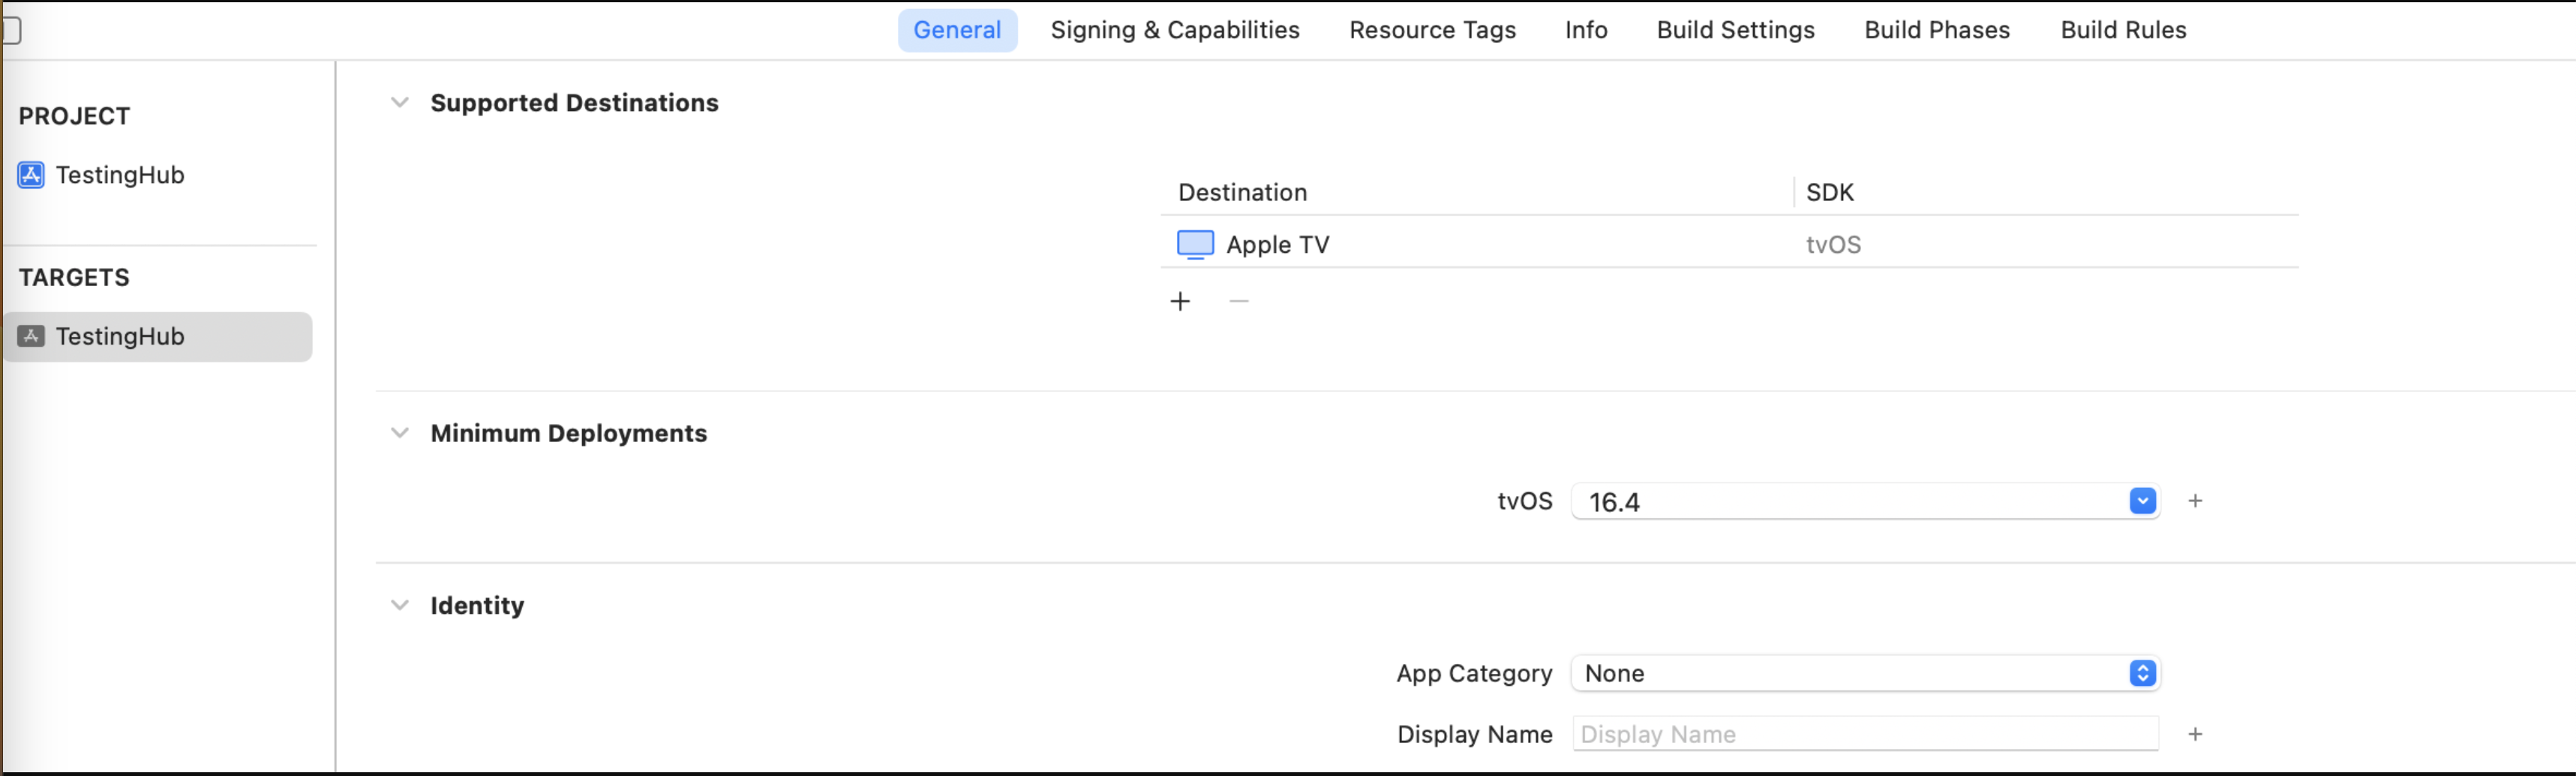The height and width of the screenshot is (776, 2576).
Task: Remove the selected destination with minus
Action: (x=1239, y=301)
